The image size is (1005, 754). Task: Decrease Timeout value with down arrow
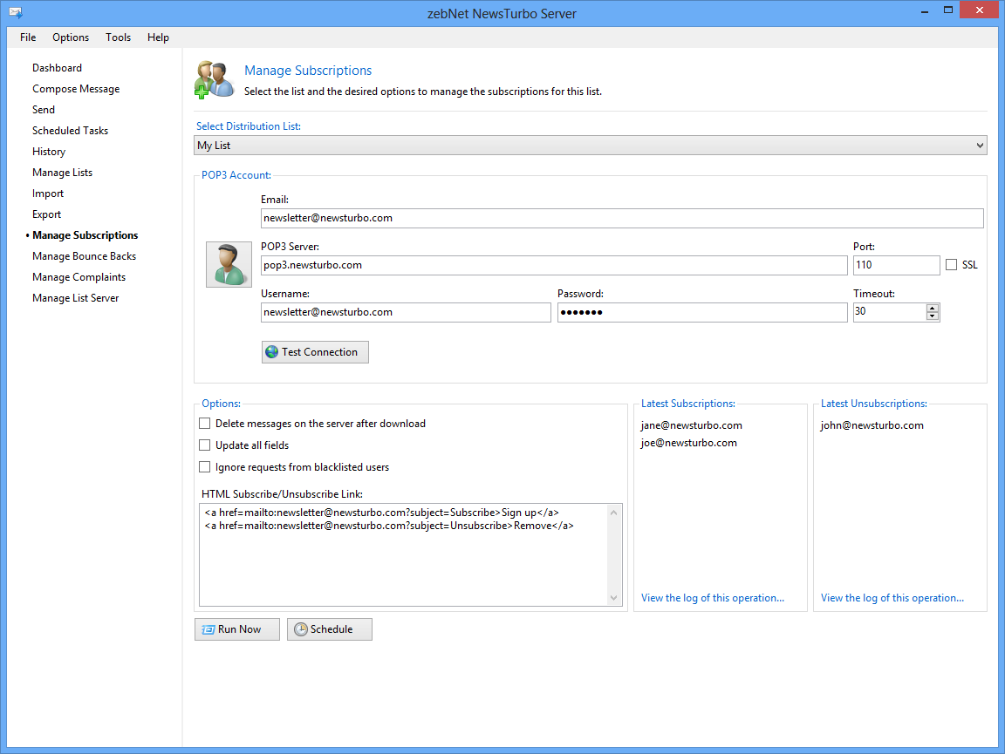pos(933,316)
